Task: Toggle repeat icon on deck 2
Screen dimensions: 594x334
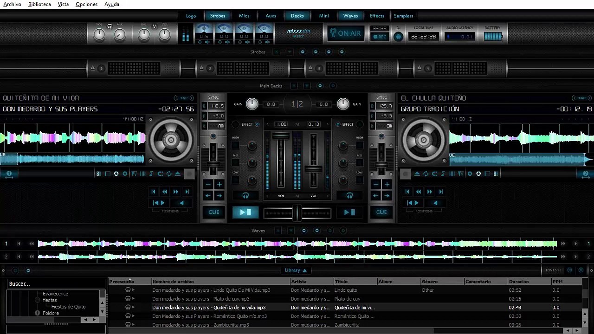Action: pyautogui.click(x=426, y=174)
